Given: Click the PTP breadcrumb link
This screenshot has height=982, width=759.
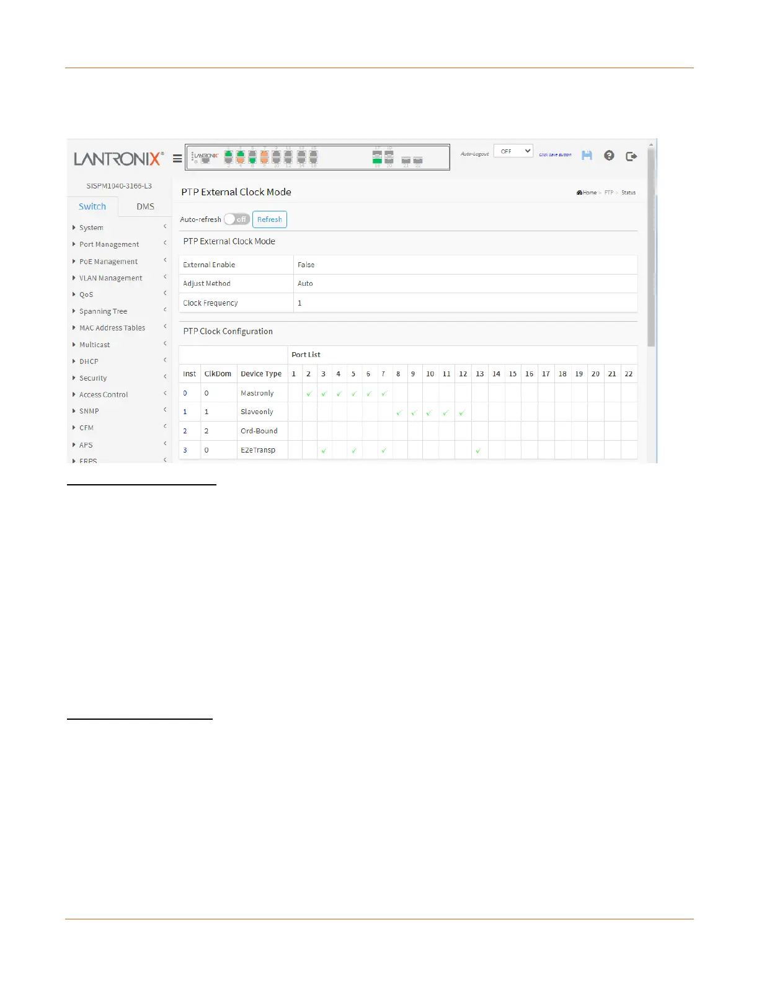Looking at the screenshot, I should (609, 193).
